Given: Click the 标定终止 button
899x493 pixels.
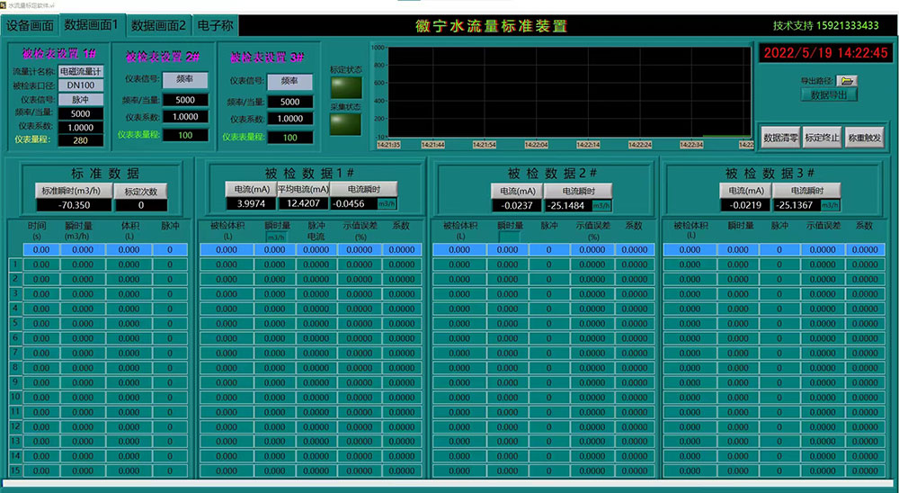Looking at the screenshot, I should pos(823,138).
